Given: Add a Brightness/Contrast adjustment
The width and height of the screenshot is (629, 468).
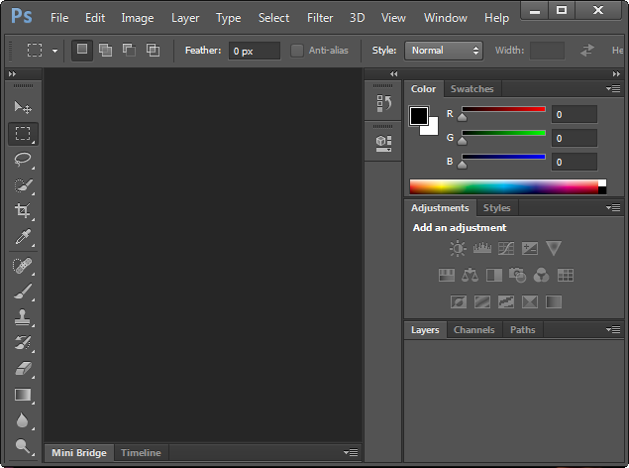Looking at the screenshot, I should (458, 249).
